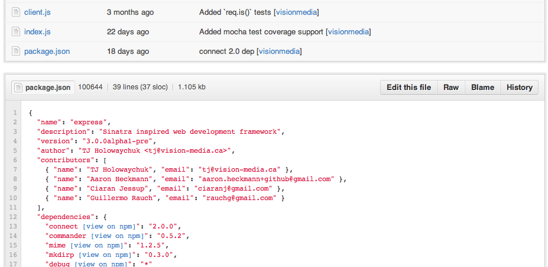This screenshot has width=548, height=267.
Task: Open the index.js file link
Action: tap(37, 32)
